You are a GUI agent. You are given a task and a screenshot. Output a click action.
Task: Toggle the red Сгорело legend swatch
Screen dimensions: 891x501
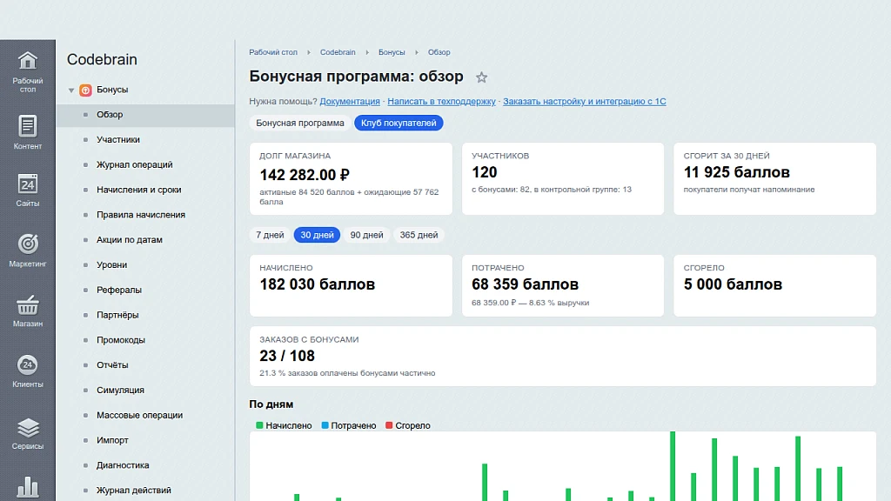coord(389,425)
